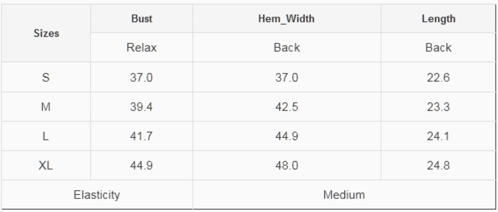498x212 pixels.
Task: Select the Back subheader under Hem_Width
Action: tap(287, 47)
